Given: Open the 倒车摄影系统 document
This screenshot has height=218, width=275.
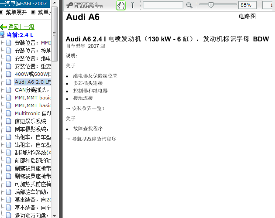Looking at the screenshot, I should 32,129.
